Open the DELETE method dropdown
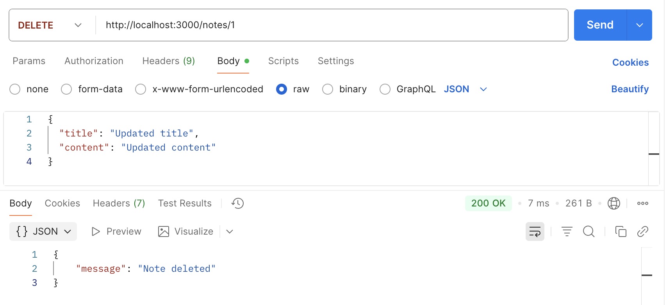This screenshot has width=667, height=305. [50, 25]
